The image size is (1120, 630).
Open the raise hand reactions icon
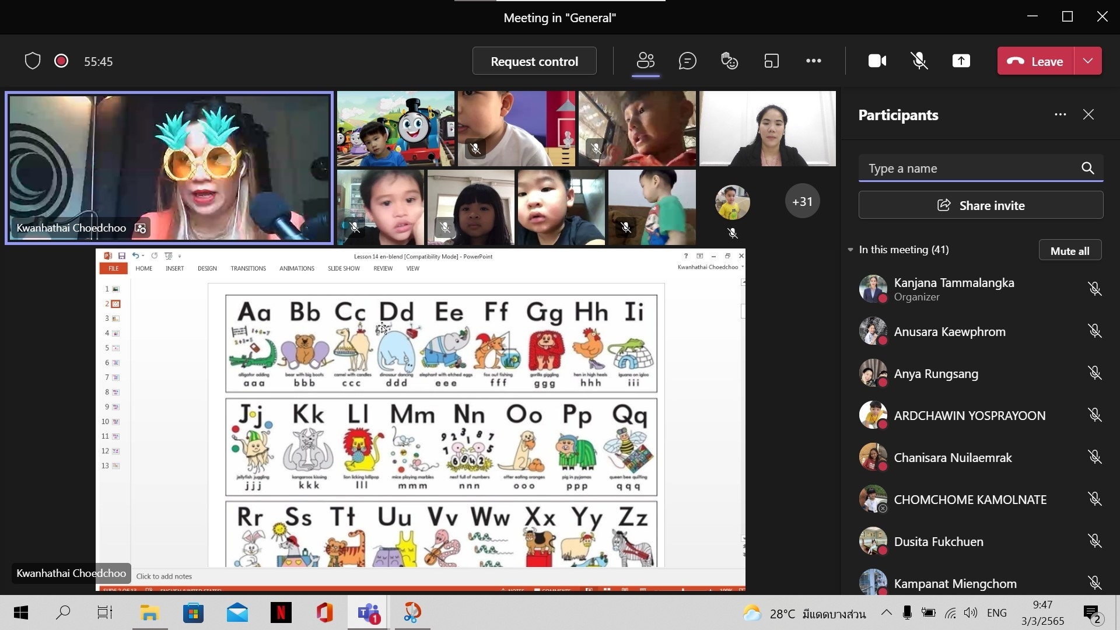729,61
